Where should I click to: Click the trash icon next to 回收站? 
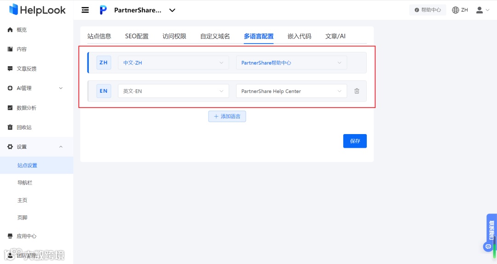pyautogui.click(x=10, y=127)
